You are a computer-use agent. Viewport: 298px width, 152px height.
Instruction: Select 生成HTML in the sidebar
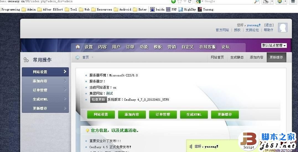click(x=45, y=99)
